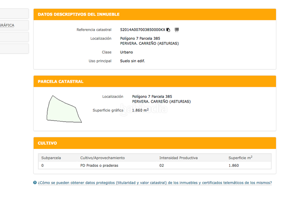Click the Urbano class value
The width and height of the screenshot is (288, 219).
coord(126,52)
